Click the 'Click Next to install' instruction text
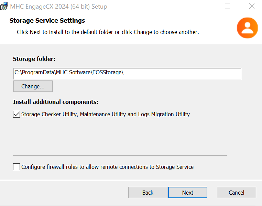262x206 pixels. coord(108,32)
